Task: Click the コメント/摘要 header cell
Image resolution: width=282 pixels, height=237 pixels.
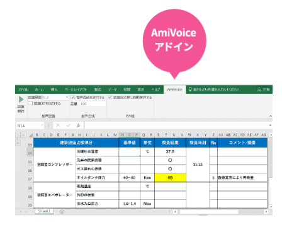Action: pos(242,143)
